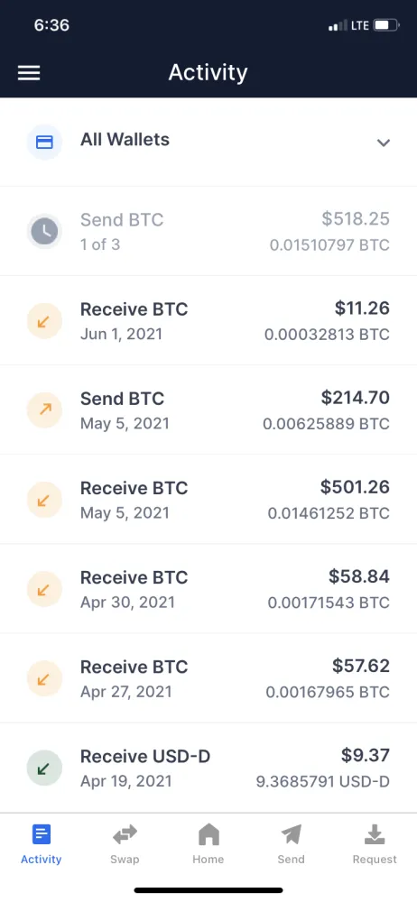Open the Request download icon
Image resolution: width=417 pixels, height=902 pixels.
tap(375, 834)
